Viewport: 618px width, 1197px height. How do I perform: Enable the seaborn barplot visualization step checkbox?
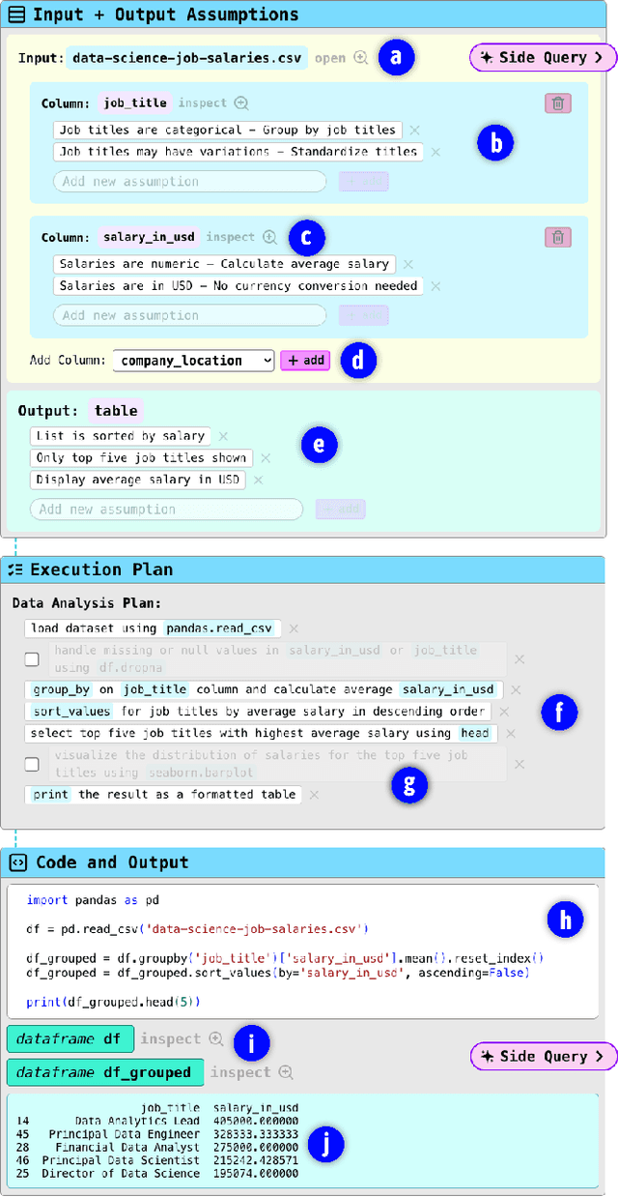coord(32,764)
